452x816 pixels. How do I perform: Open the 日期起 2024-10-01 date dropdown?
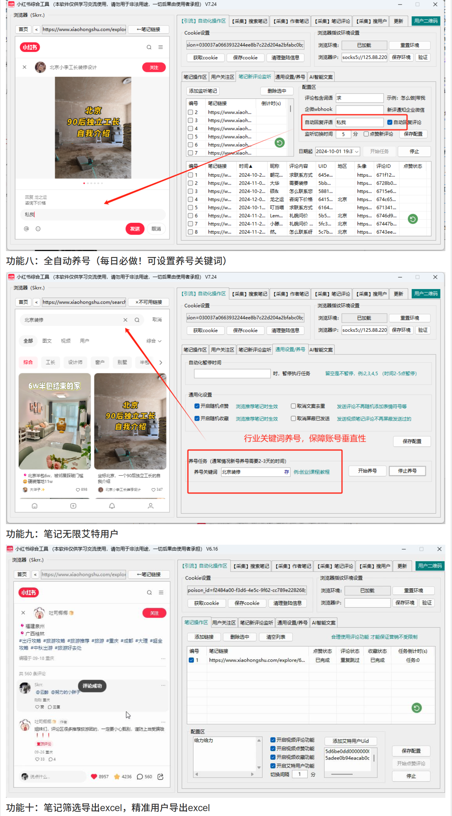pos(356,151)
